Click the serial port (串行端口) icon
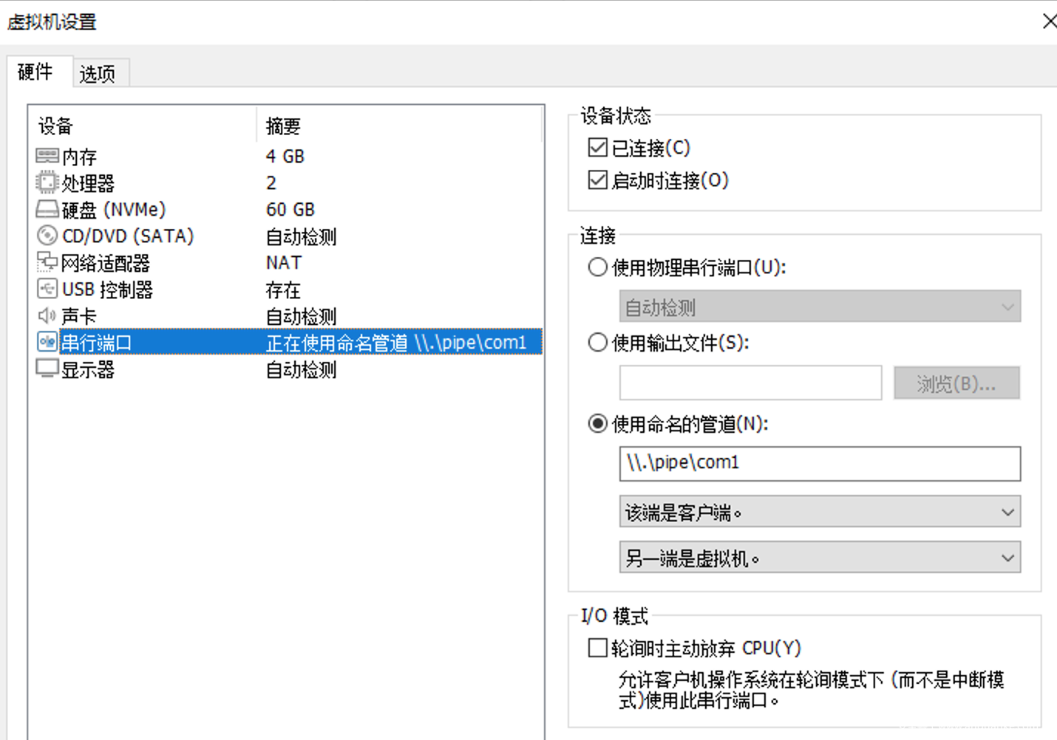 pos(47,342)
